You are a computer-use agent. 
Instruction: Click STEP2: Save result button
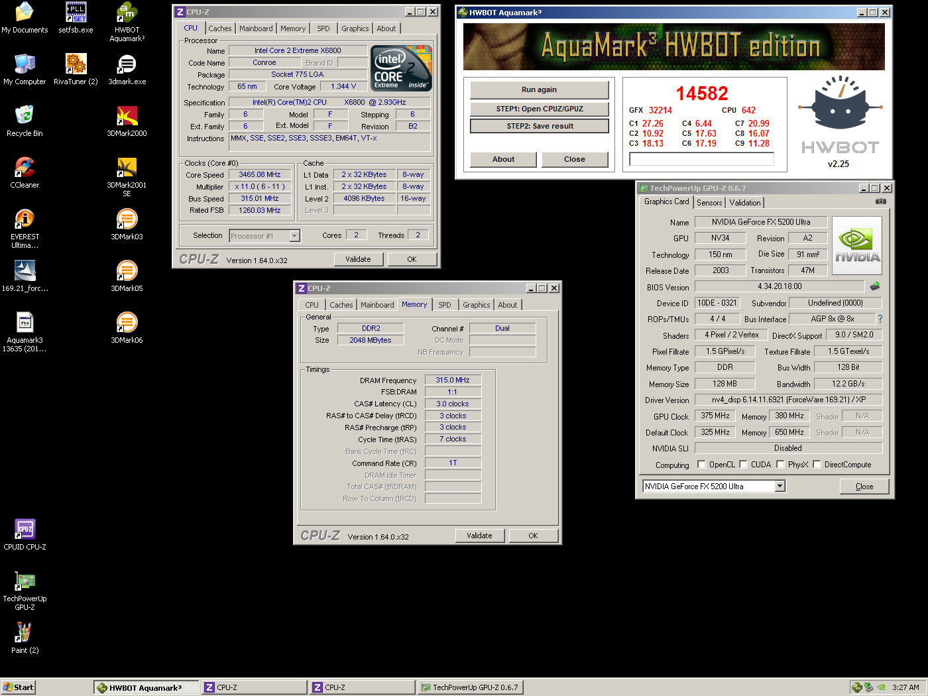click(x=540, y=126)
